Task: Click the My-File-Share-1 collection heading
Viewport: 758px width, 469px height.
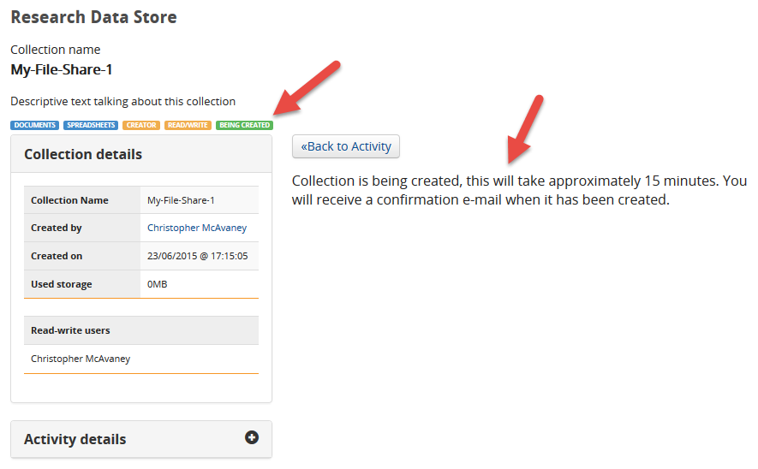Action: (62, 69)
